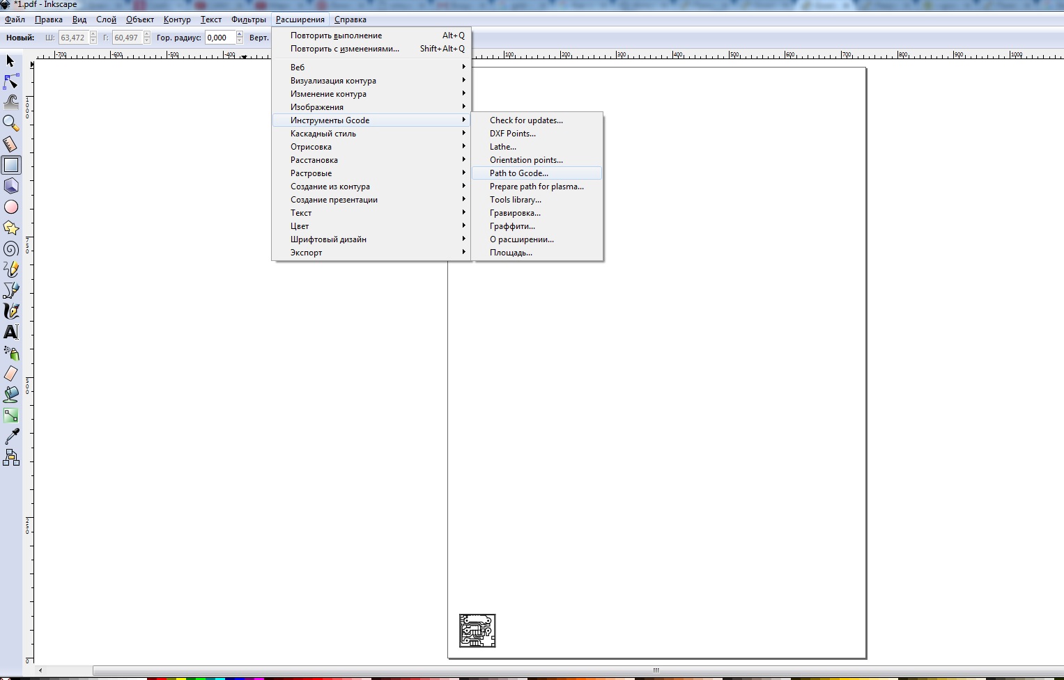
Task: Choose Повторить выполнение
Action: pyautogui.click(x=371, y=35)
